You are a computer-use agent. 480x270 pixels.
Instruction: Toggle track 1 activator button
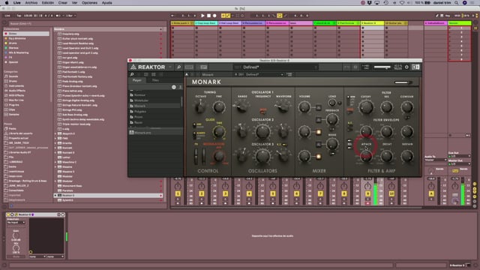(x=178, y=193)
